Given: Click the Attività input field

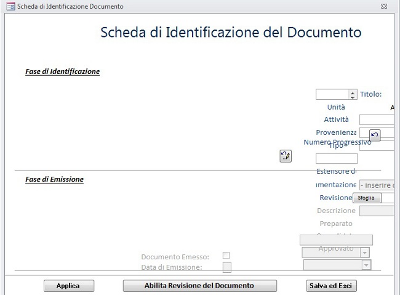Looking at the screenshot, I should 378,119.
